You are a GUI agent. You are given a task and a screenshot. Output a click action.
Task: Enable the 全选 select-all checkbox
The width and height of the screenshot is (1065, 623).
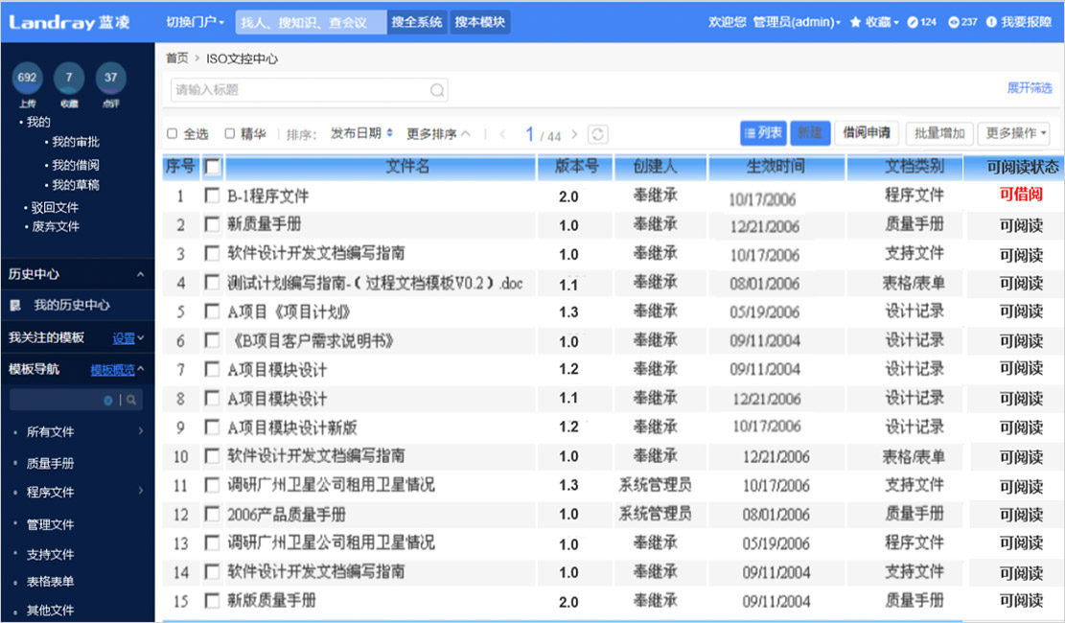[x=173, y=134]
